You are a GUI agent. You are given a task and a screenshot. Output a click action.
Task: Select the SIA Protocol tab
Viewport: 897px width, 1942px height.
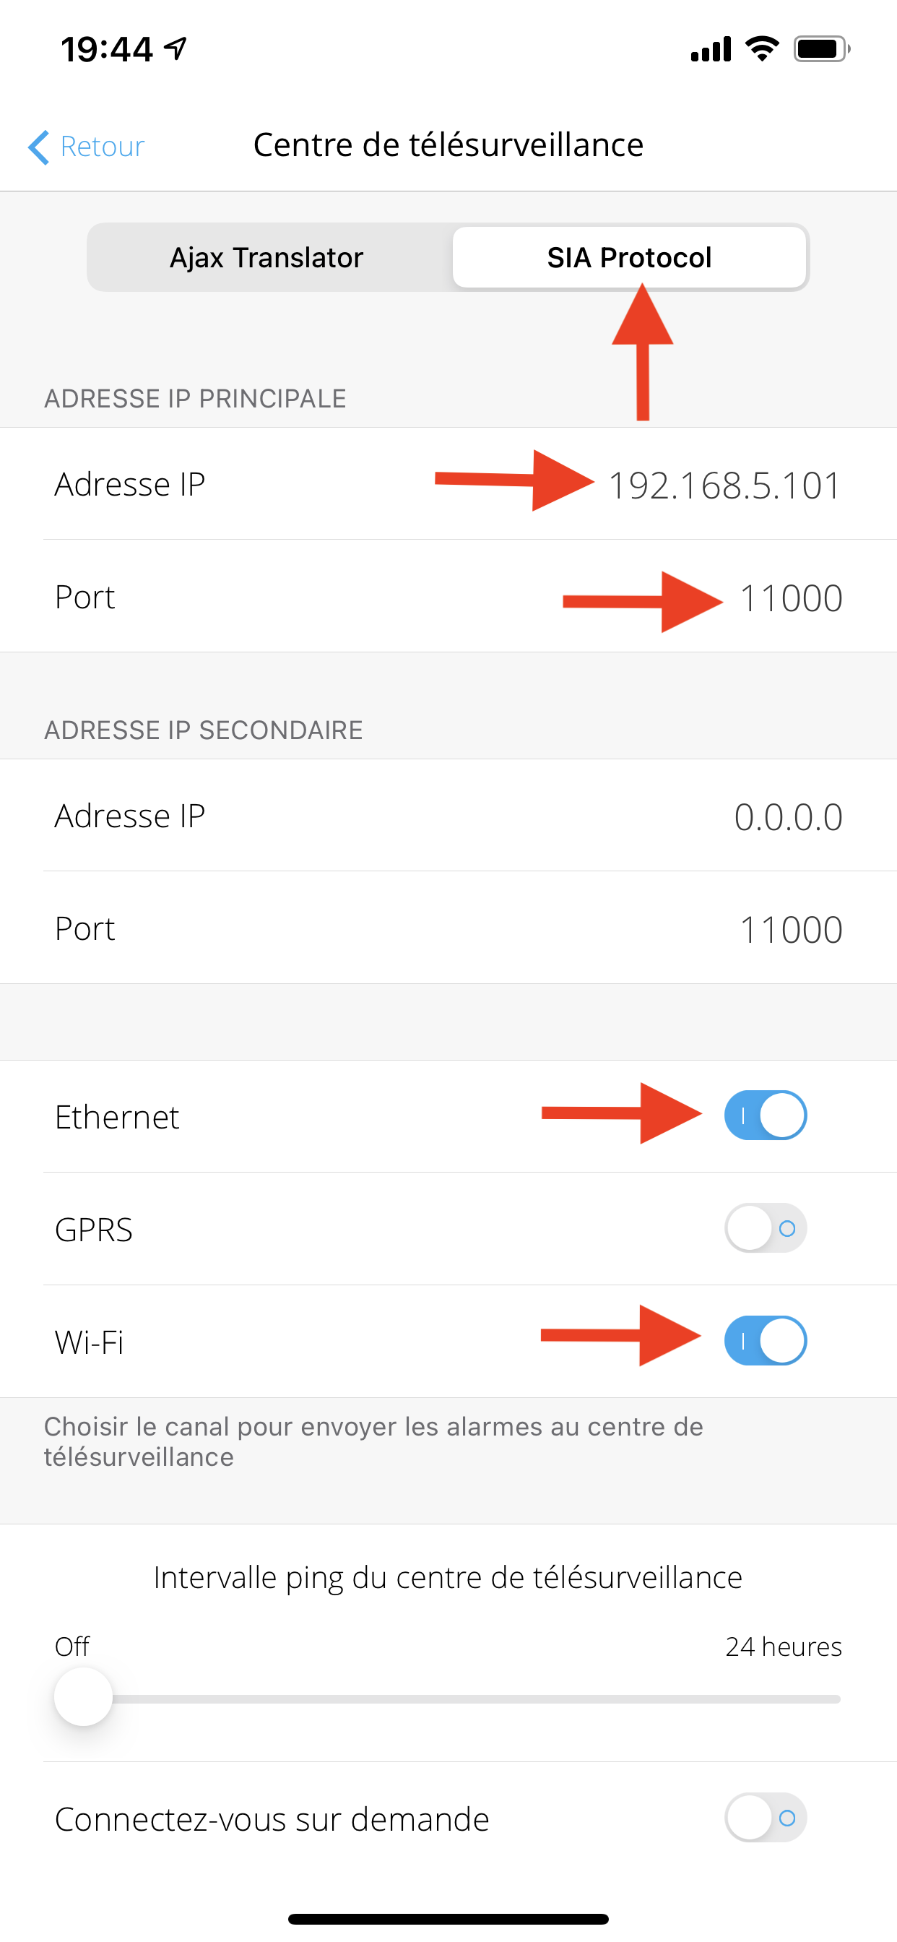click(x=630, y=257)
